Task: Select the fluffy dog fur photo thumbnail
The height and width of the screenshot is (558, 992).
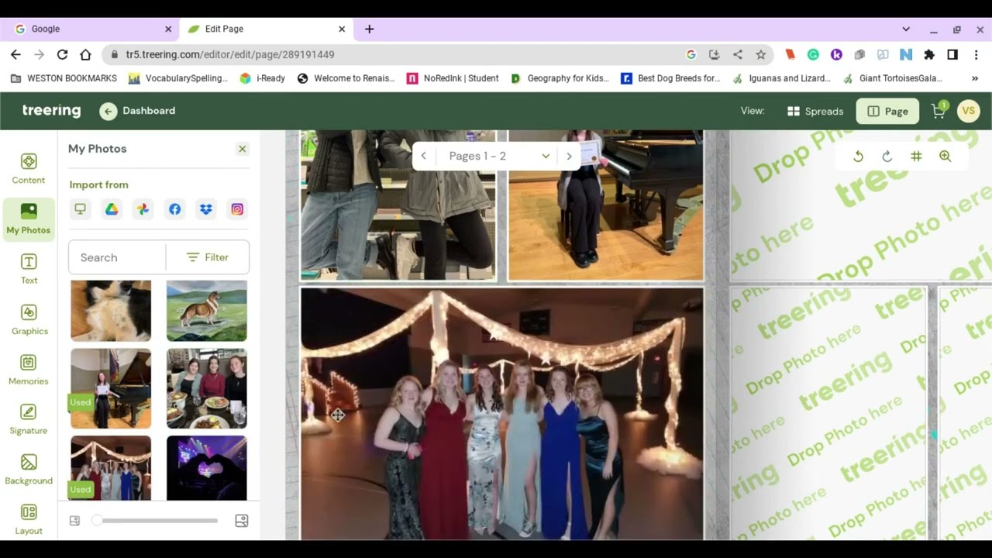Action: [x=111, y=311]
